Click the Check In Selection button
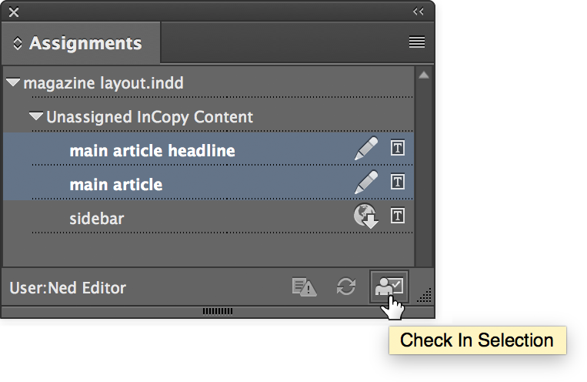Image resolution: width=587 pixels, height=382 pixels. (389, 286)
